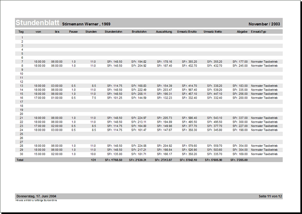Screen dimensions: 302x214
Task: Select Stunden value 10.0 on day 30
Action: pyautogui.click(x=93, y=154)
